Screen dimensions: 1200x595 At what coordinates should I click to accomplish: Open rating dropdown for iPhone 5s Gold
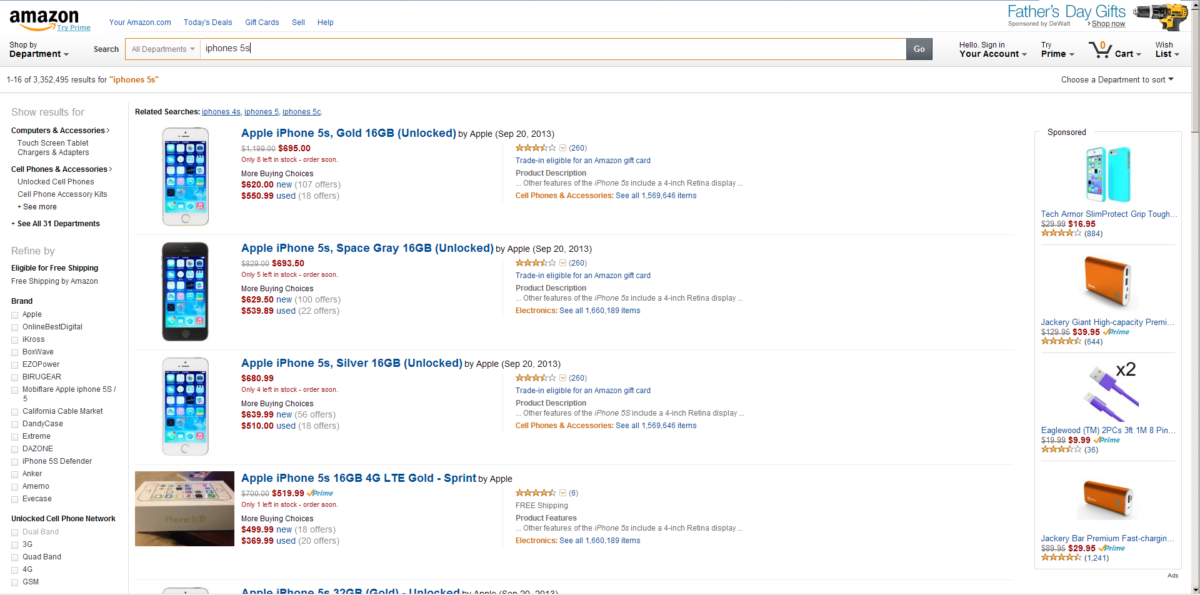point(562,148)
